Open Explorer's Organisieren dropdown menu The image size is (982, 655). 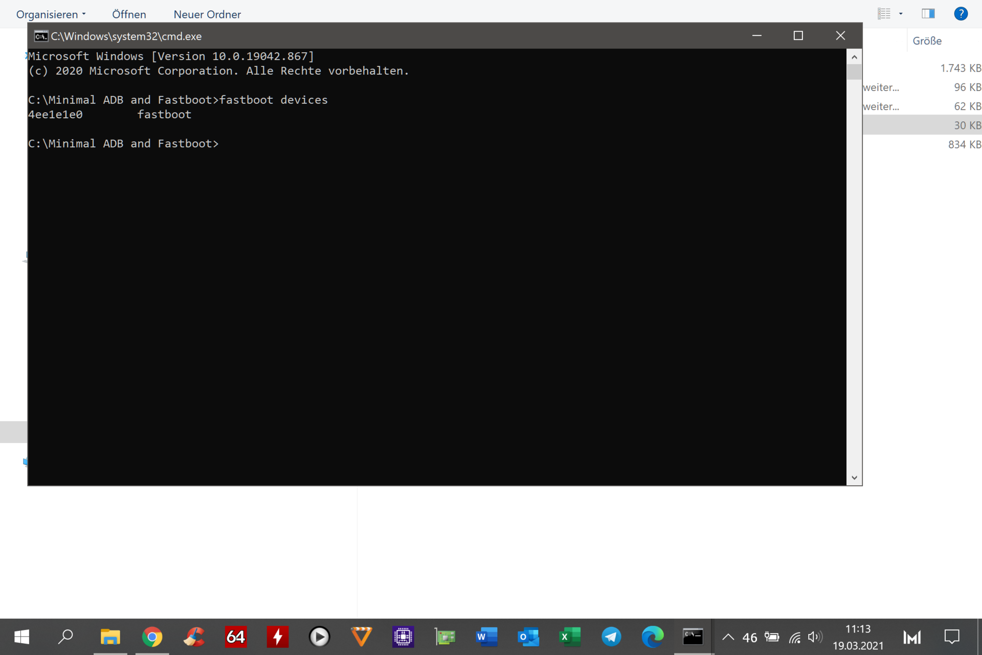[x=51, y=14]
